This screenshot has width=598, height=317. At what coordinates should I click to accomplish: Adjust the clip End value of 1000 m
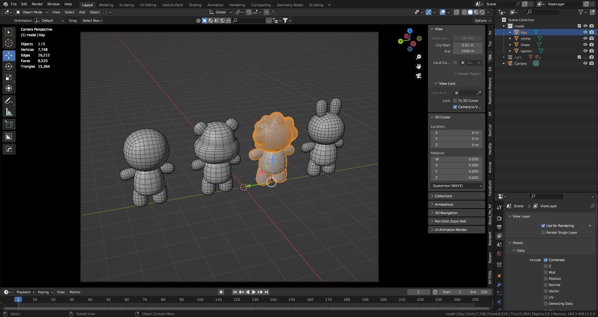point(467,51)
